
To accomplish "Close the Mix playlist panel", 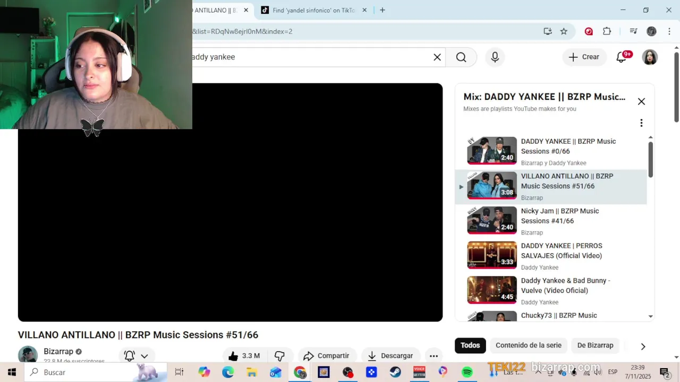I will tap(641, 101).
